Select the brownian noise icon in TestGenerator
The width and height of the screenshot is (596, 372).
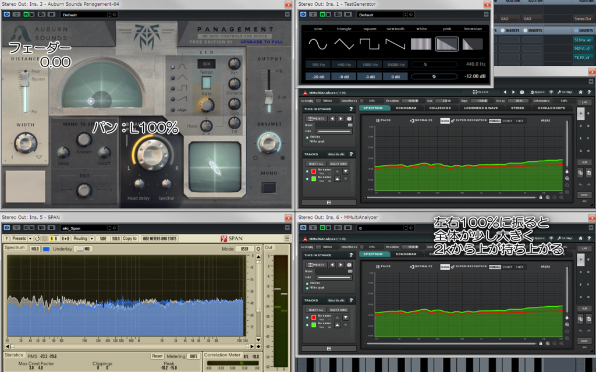click(x=473, y=44)
